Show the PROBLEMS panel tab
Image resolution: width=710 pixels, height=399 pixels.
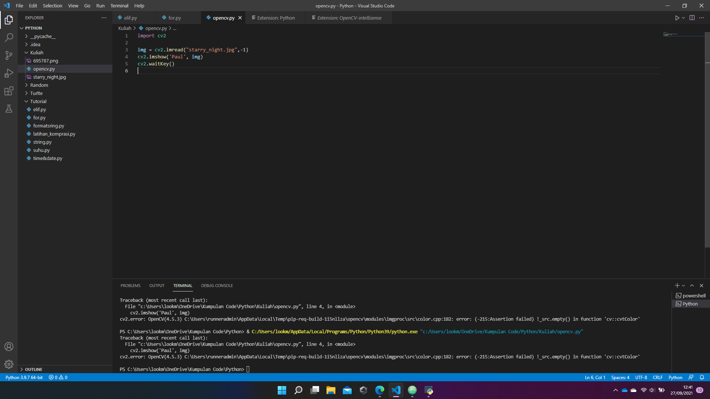[131, 286]
